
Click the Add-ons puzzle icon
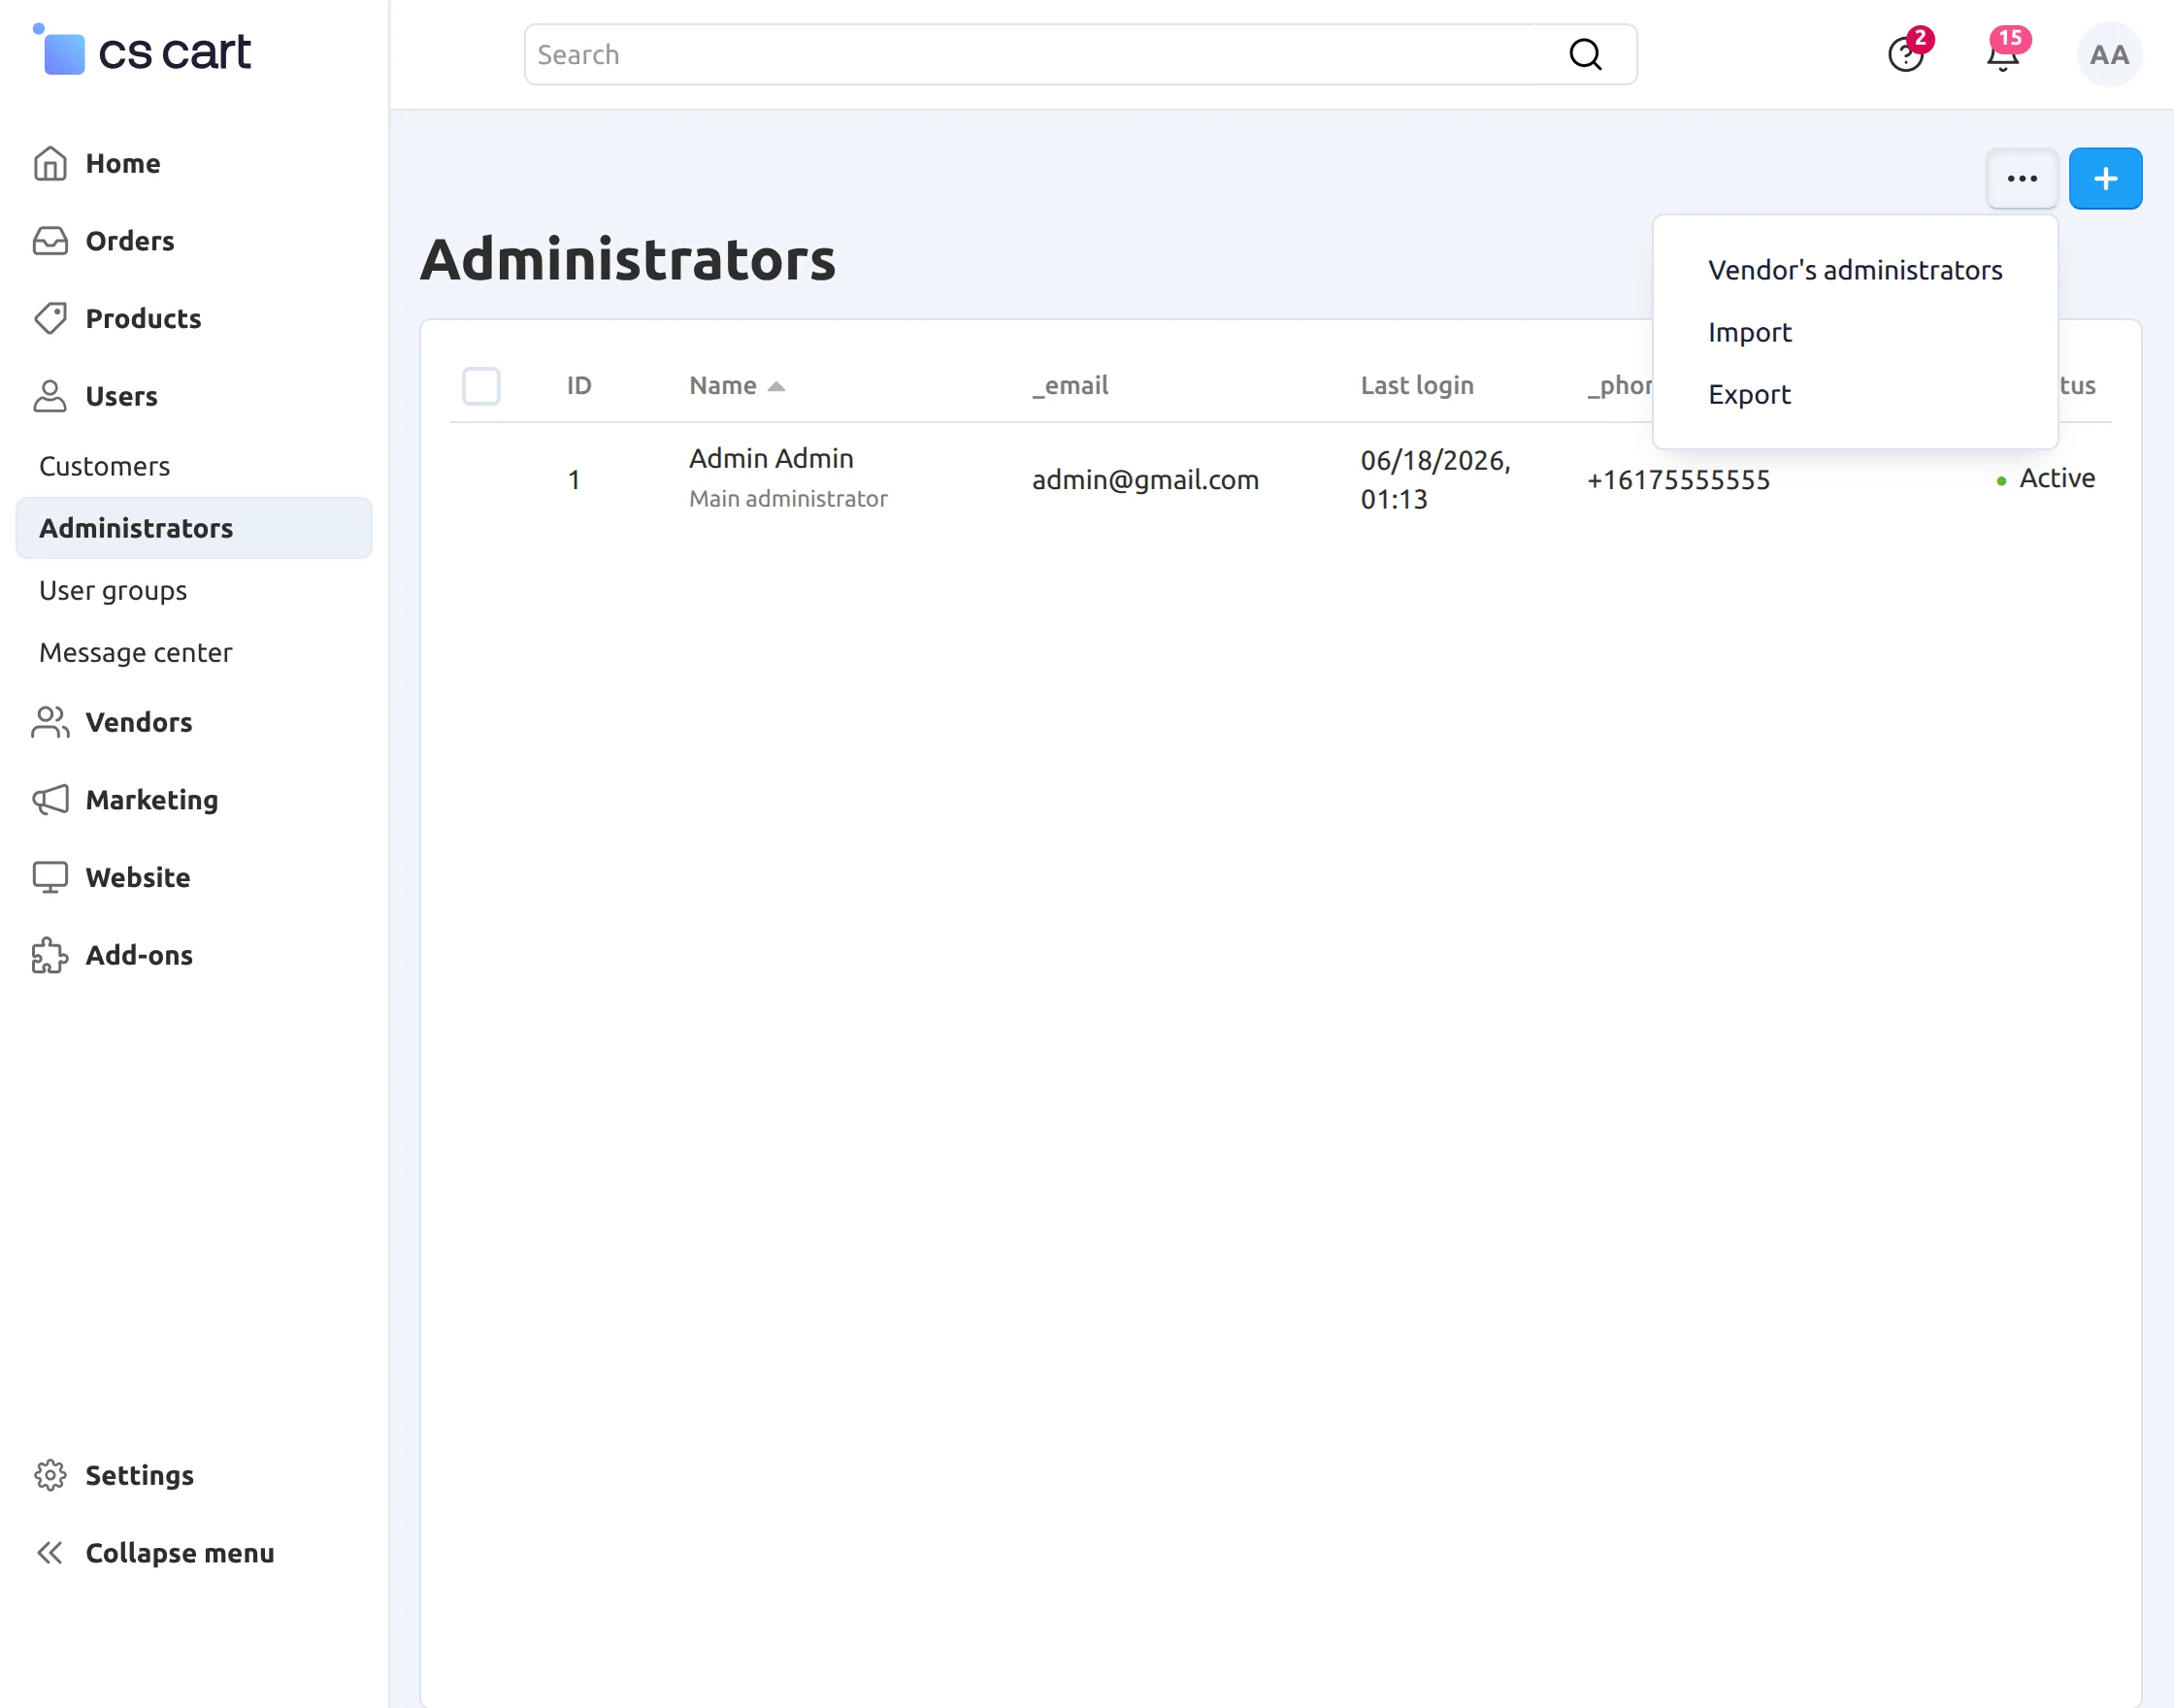pos(50,955)
